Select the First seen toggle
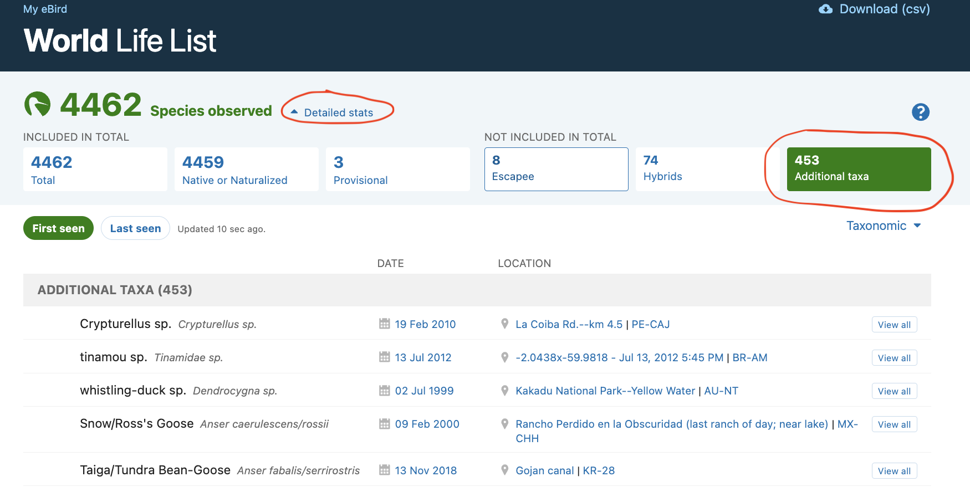This screenshot has width=970, height=492. [x=58, y=228]
